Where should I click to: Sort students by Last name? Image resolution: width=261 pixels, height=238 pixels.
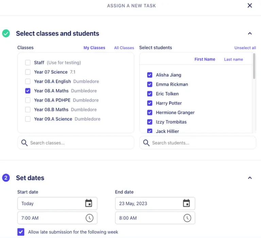[233, 60]
